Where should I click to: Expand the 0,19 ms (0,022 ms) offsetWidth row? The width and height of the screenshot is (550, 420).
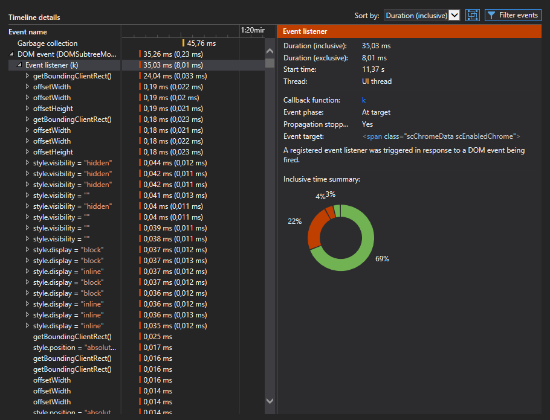point(27,86)
